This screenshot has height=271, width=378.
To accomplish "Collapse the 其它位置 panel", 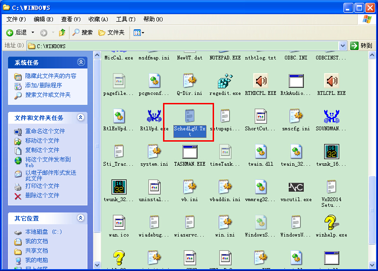I will coord(81,218).
